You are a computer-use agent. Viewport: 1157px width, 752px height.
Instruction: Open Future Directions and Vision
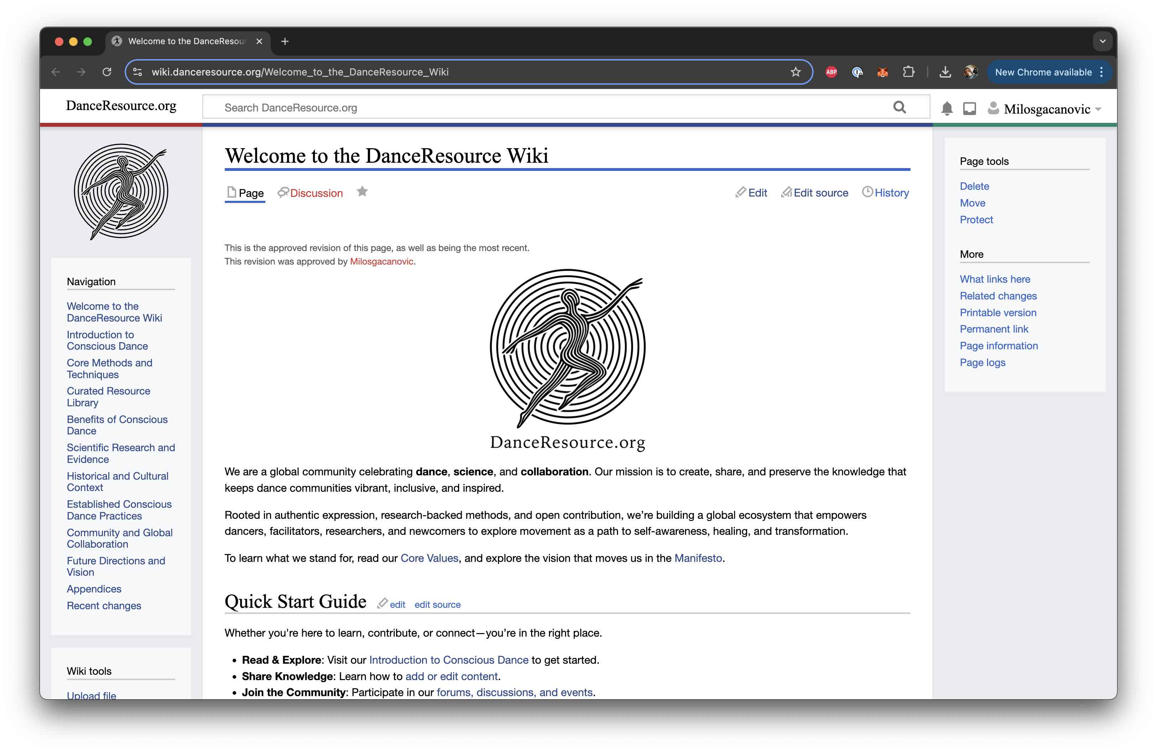point(116,566)
